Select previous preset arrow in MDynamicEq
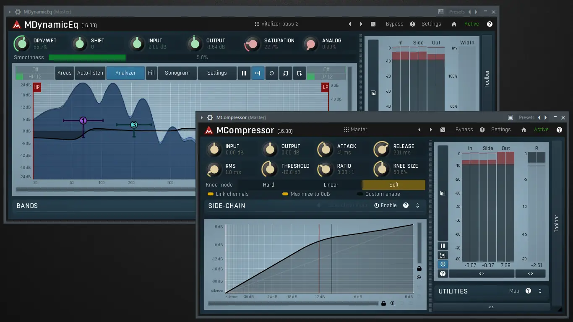573x322 pixels. tap(350, 24)
